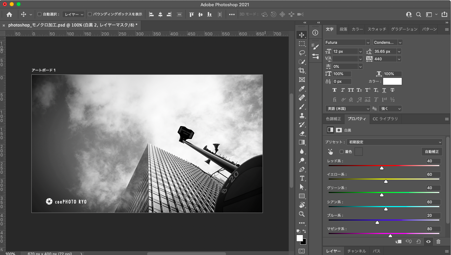This screenshot has height=255, width=451.
Task: Open the スウォッチ panel tab
Action: click(x=377, y=29)
